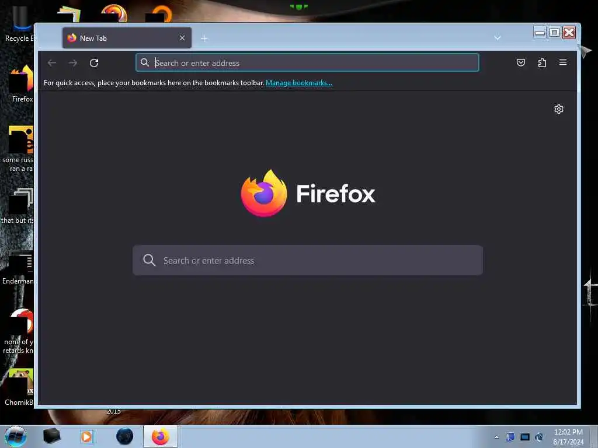The image size is (598, 448).
Task: Go forward using the forward arrow
Action: (73, 63)
